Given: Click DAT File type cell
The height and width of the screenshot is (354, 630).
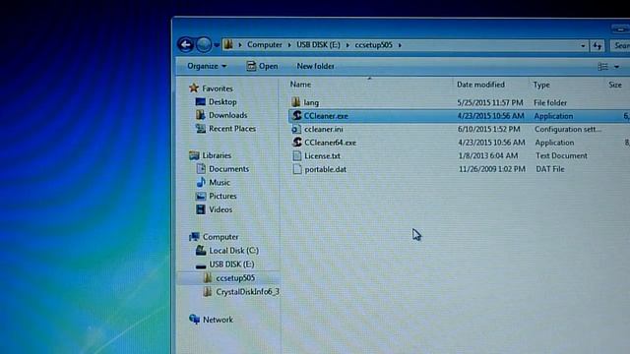Looking at the screenshot, I should click(x=550, y=169).
